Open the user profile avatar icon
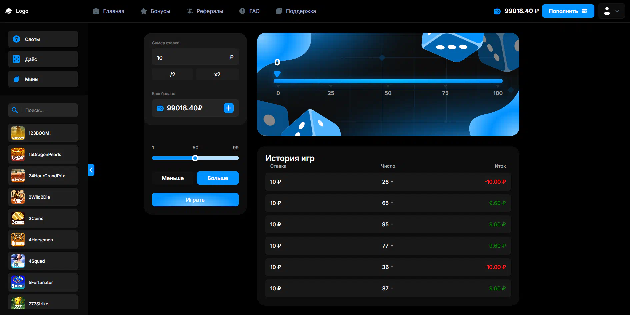This screenshot has width=630, height=315. [607, 11]
